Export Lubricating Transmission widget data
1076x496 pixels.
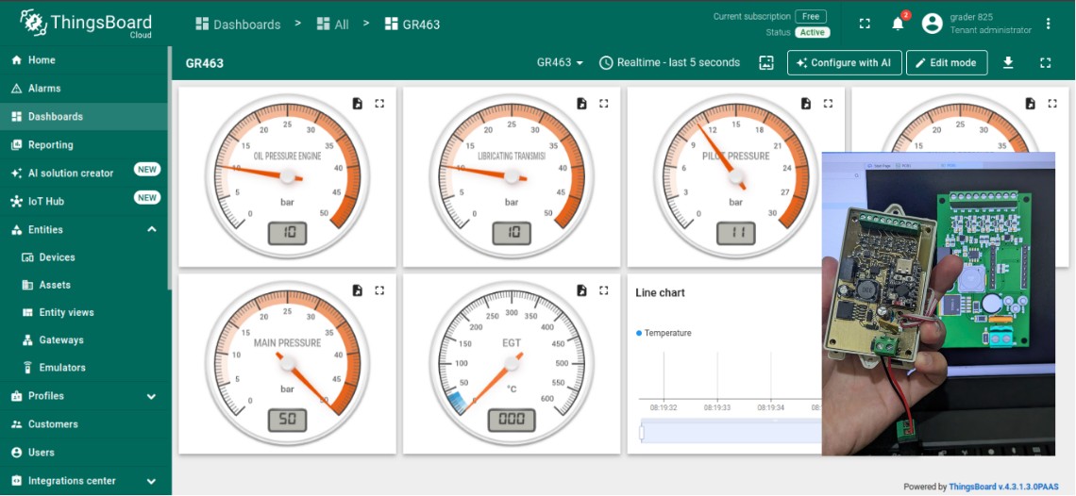(x=582, y=104)
